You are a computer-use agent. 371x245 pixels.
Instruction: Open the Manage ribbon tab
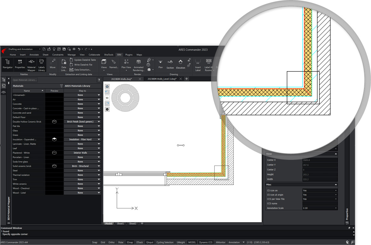pyautogui.click(x=72, y=55)
